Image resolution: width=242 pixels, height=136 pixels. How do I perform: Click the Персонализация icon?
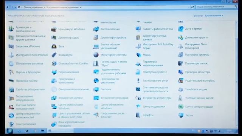pyautogui.click(x=54, y=72)
